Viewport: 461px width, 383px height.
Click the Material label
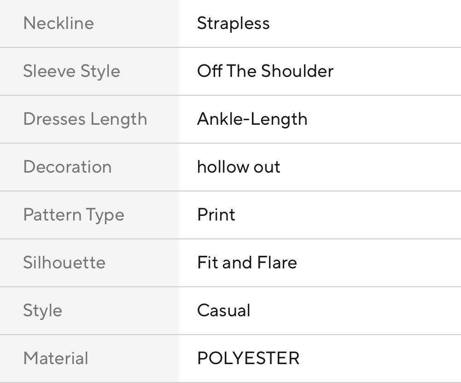point(56,358)
